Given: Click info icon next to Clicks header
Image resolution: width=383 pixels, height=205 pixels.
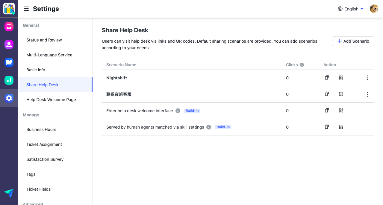Looking at the screenshot, I should coord(302,65).
